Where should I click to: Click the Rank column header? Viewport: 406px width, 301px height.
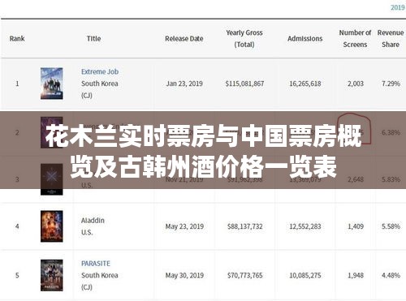[x=17, y=39]
